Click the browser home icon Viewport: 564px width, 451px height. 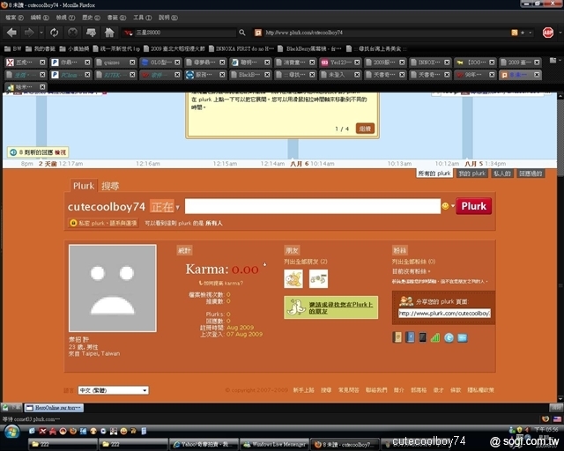pos(109,33)
